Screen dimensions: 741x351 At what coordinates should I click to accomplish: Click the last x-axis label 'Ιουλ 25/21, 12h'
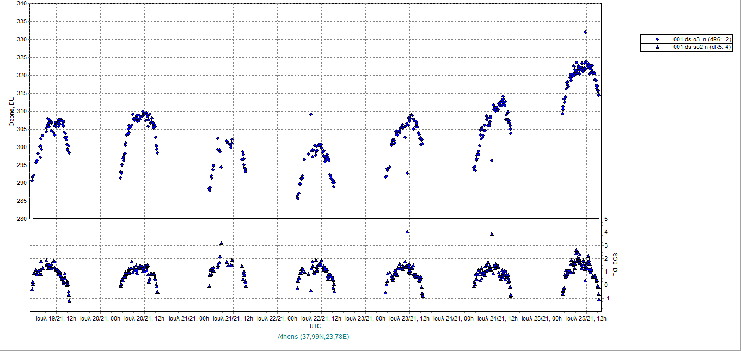pyautogui.click(x=585, y=318)
